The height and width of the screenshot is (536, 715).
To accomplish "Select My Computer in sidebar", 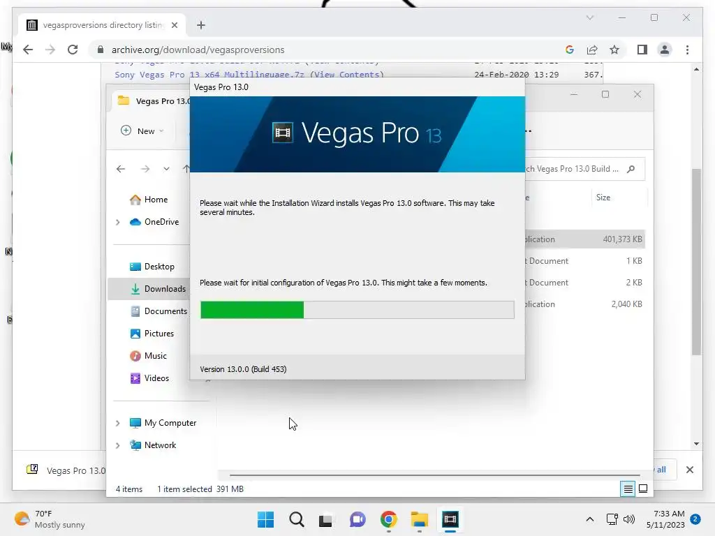I will (170, 423).
